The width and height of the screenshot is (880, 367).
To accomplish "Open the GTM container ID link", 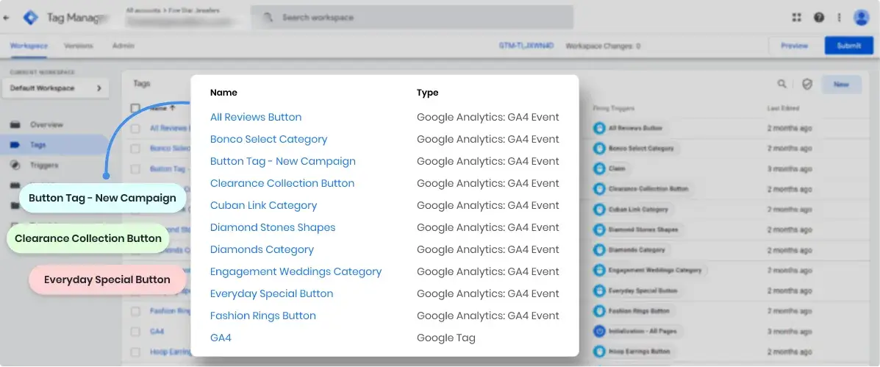I will click(x=526, y=46).
